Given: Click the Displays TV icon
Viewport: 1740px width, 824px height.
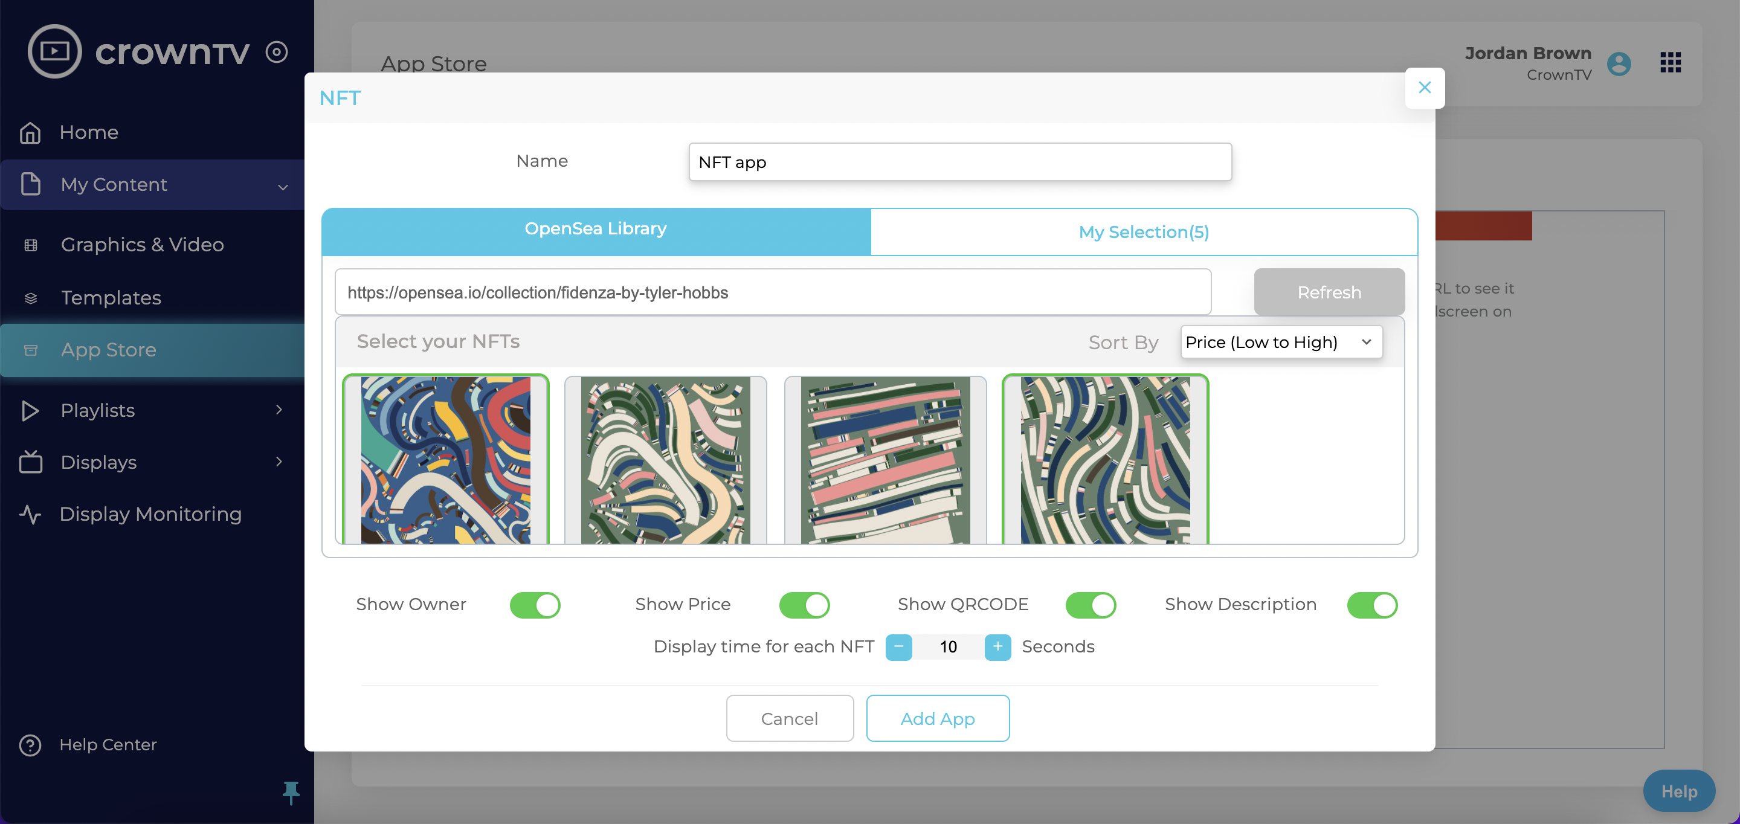Looking at the screenshot, I should coord(30,462).
